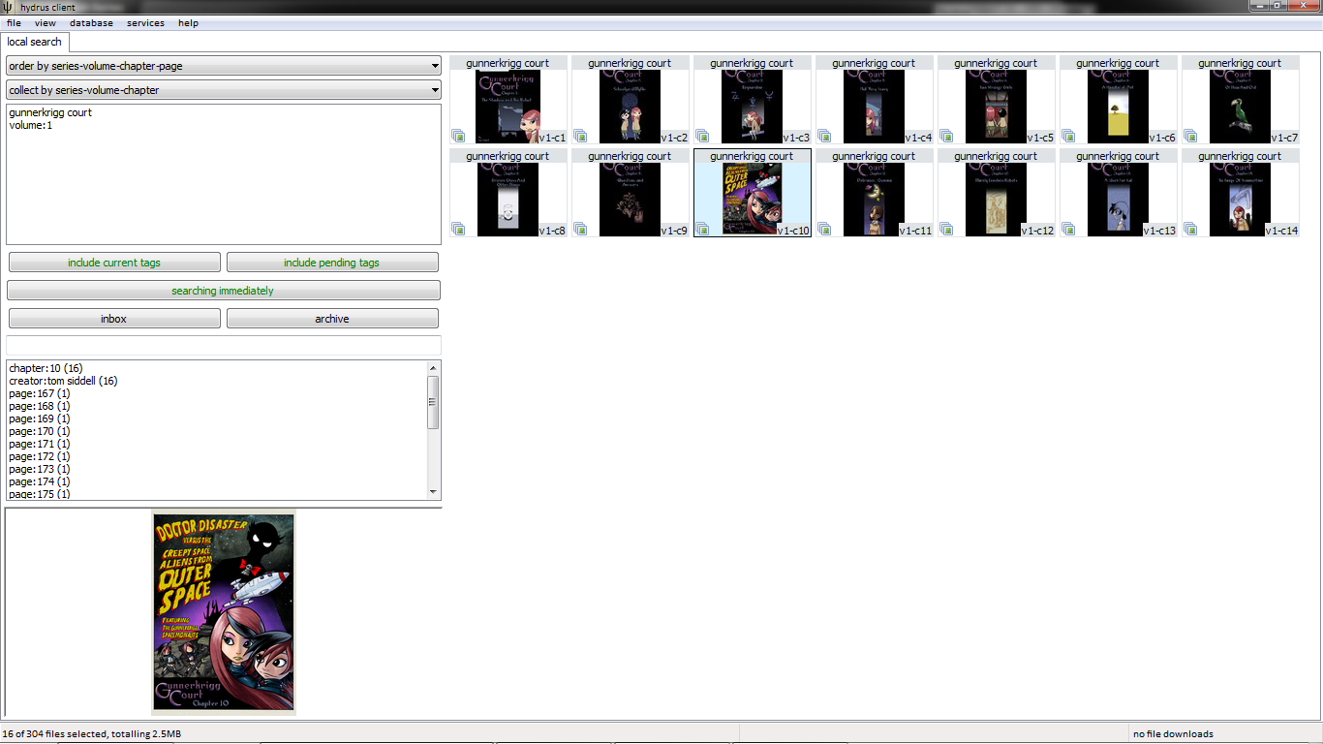Toggle include pending tags button
The image size is (1323, 744).
click(x=332, y=263)
